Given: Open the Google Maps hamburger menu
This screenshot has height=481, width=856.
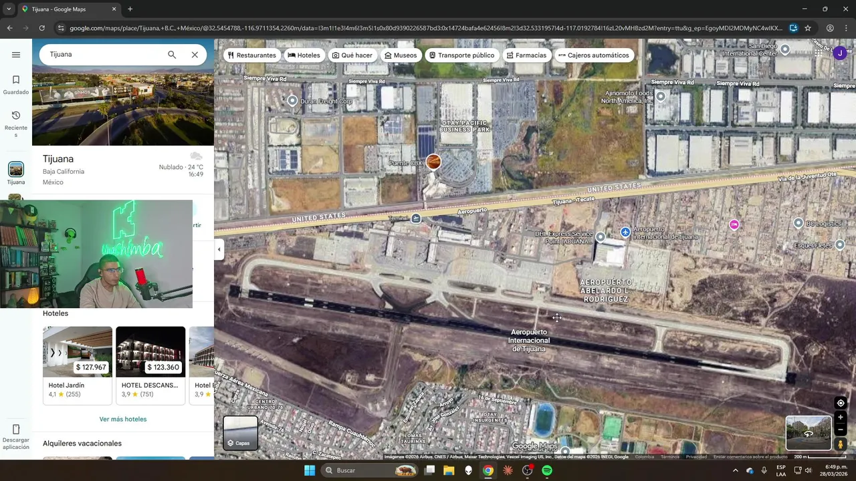Looking at the screenshot, I should 16,55.
